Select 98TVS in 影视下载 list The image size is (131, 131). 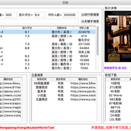coord(115,107)
